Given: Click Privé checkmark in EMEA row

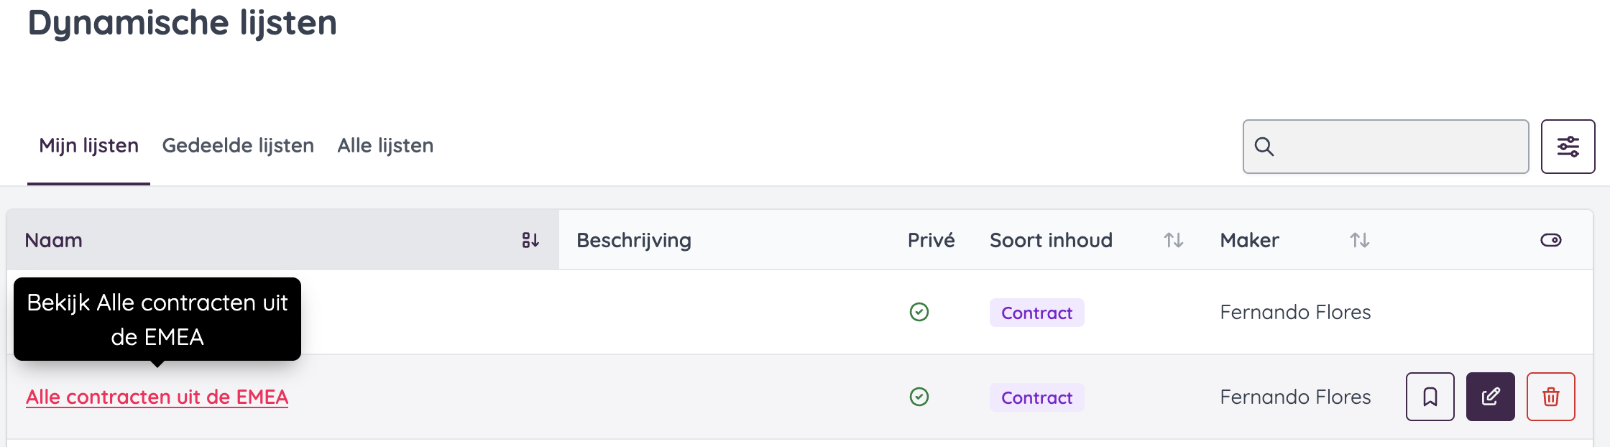Looking at the screenshot, I should coord(919,397).
